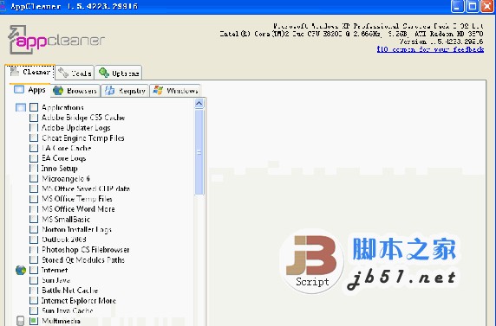496x326 pixels.
Task: Enable Cheat Engine Temp Files checkbox
Action: coord(34,137)
